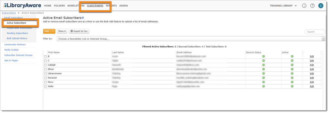Click active status icon for Elinor
The width and height of the screenshot is (329, 113).
coord(292,69)
